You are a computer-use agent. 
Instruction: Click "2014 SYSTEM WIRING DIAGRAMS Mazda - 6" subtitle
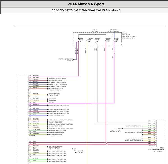(x=86, y=10)
